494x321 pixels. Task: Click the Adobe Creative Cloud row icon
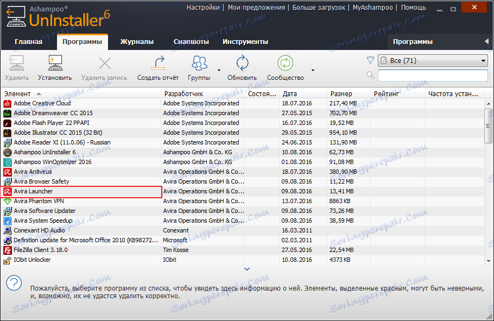coord(7,103)
